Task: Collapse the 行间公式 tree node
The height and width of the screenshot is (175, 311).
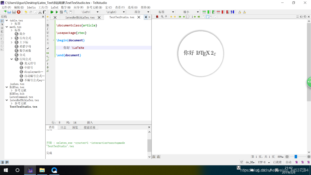Action: click(x=12, y=59)
